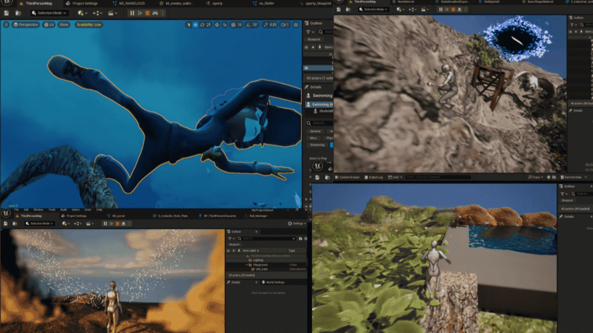Collapse the Playground folder in bottom-left Outliner
Screen dimensions: 593x333
(x=246, y=265)
